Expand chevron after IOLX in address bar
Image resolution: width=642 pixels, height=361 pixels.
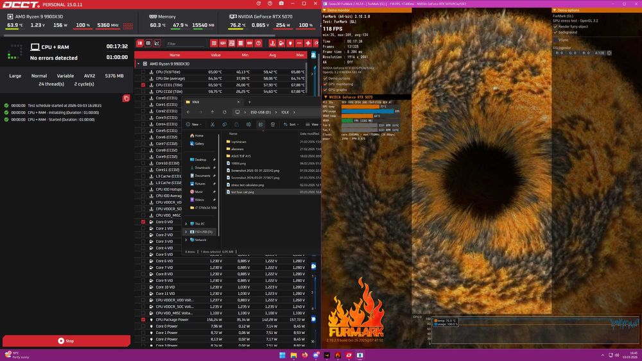coord(294,112)
